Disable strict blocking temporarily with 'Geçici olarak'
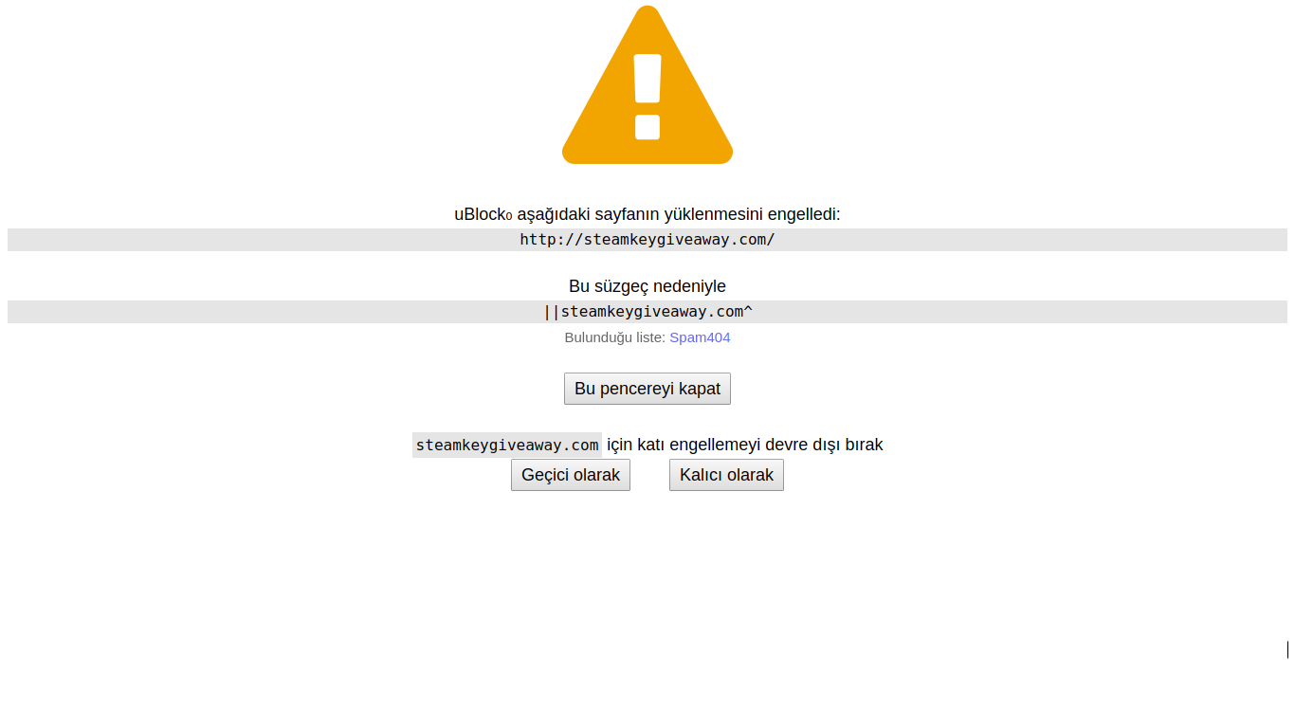 click(571, 475)
